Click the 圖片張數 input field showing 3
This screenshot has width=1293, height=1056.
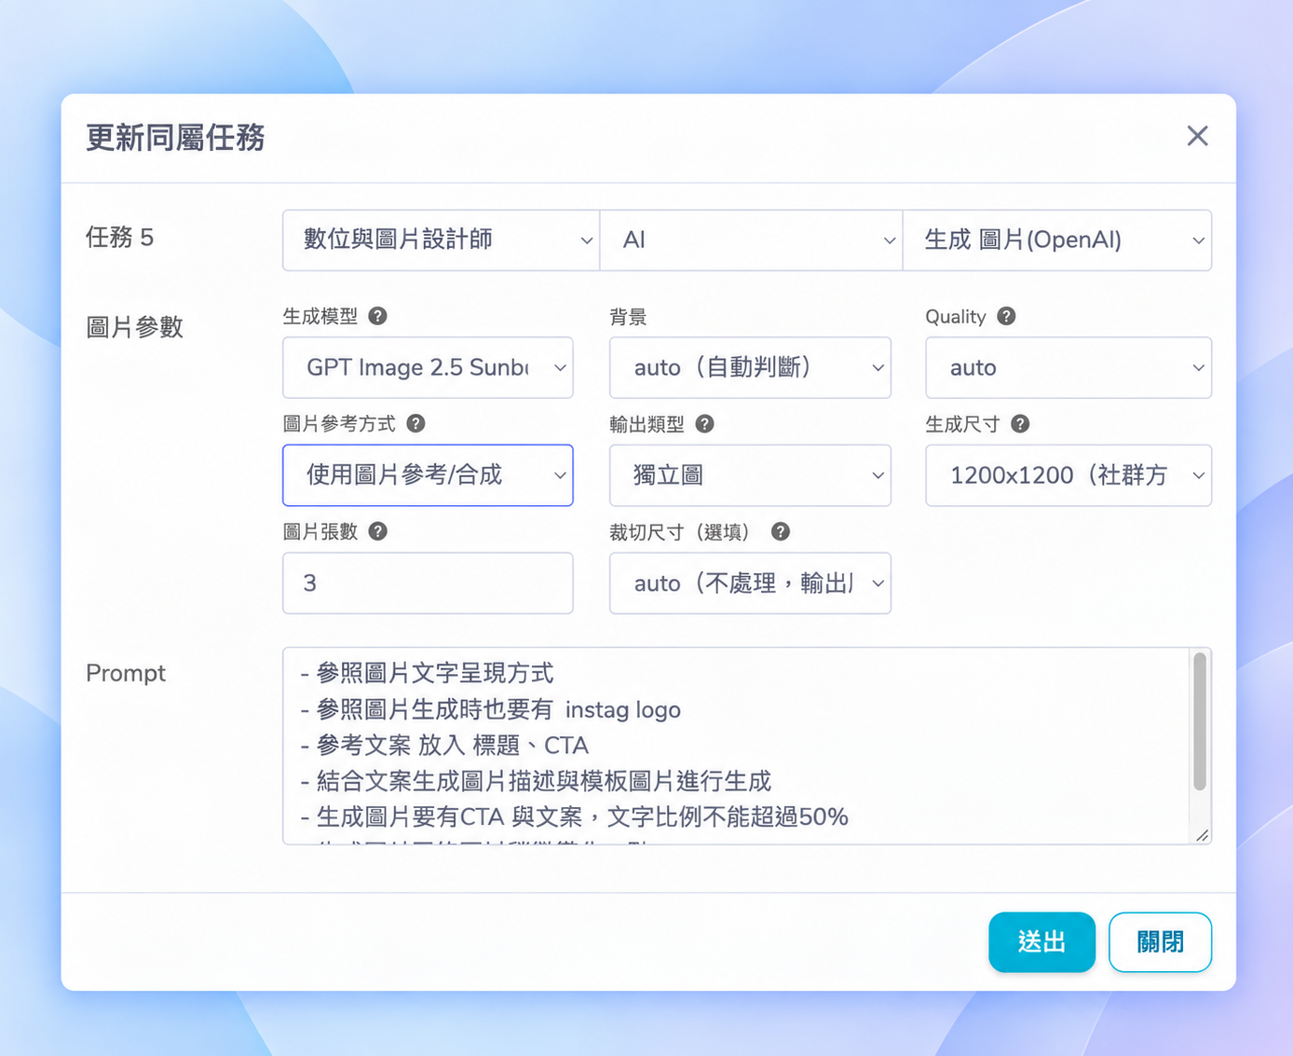[428, 583]
